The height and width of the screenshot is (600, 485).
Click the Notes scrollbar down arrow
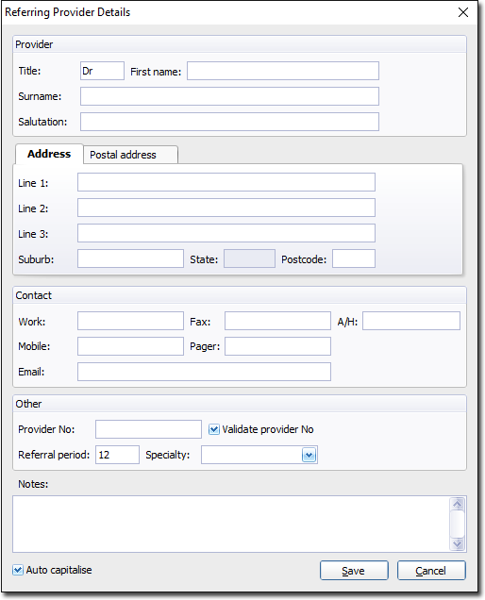[x=458, y=543]
